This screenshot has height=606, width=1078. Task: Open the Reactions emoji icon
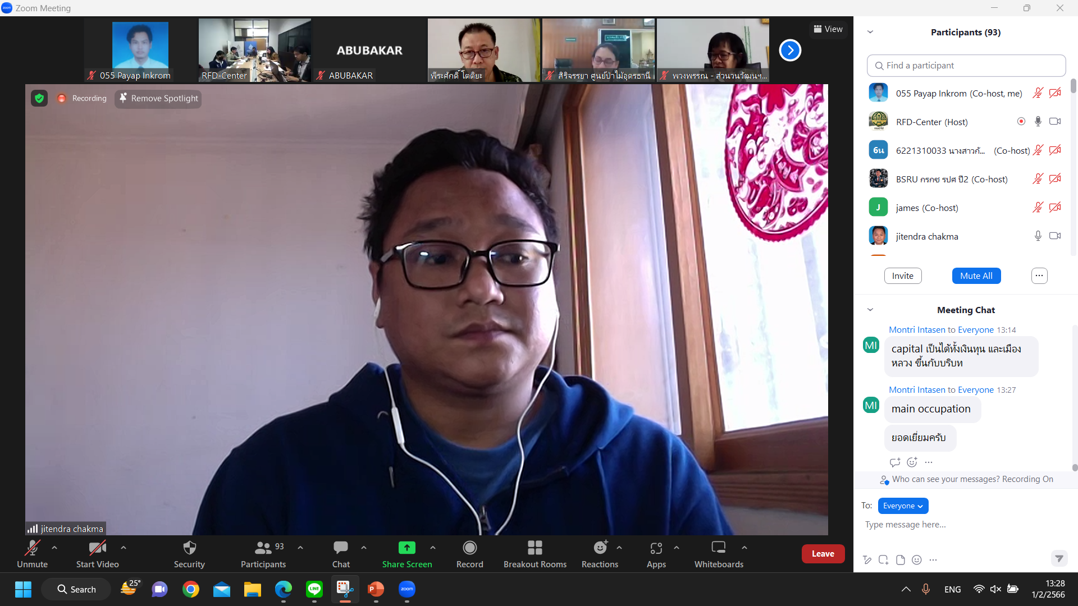[x=600, y=548]
